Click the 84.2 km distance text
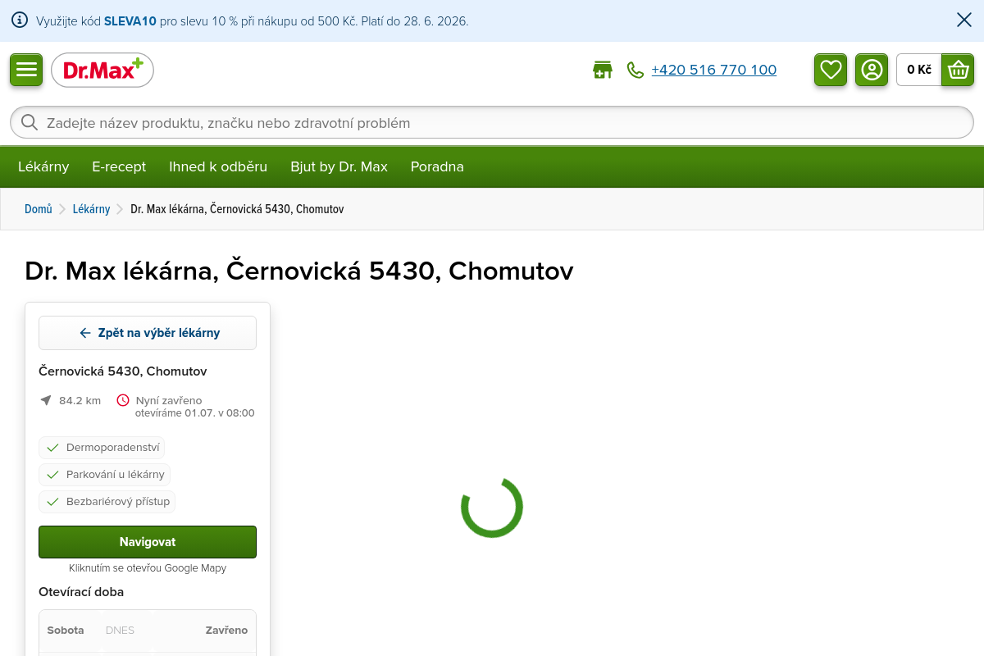Viewport: 984px width, 656px height. click(80, 400)
